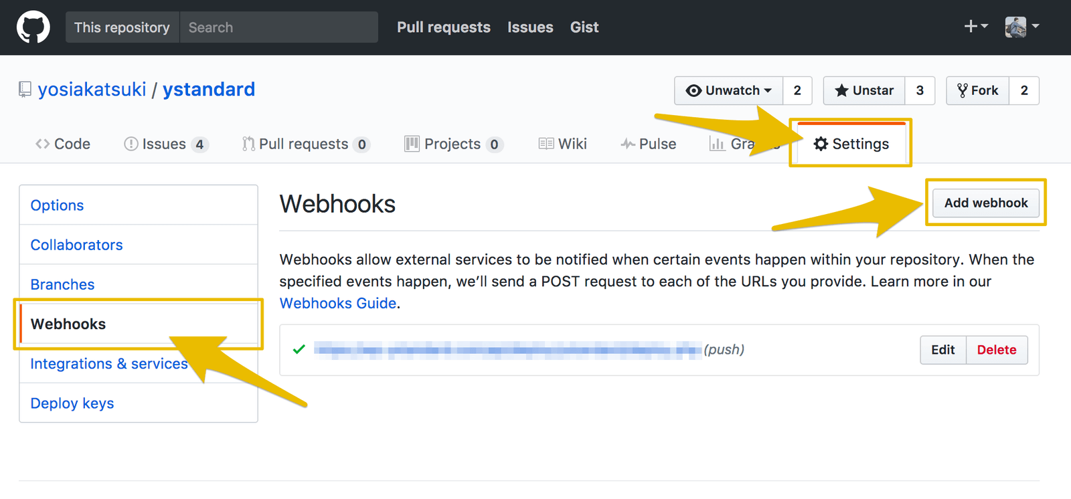Image resolution: width=1071 pixels, height=499 pixels.
Task: Click the Add webhook button
Action: coord(986,203)
